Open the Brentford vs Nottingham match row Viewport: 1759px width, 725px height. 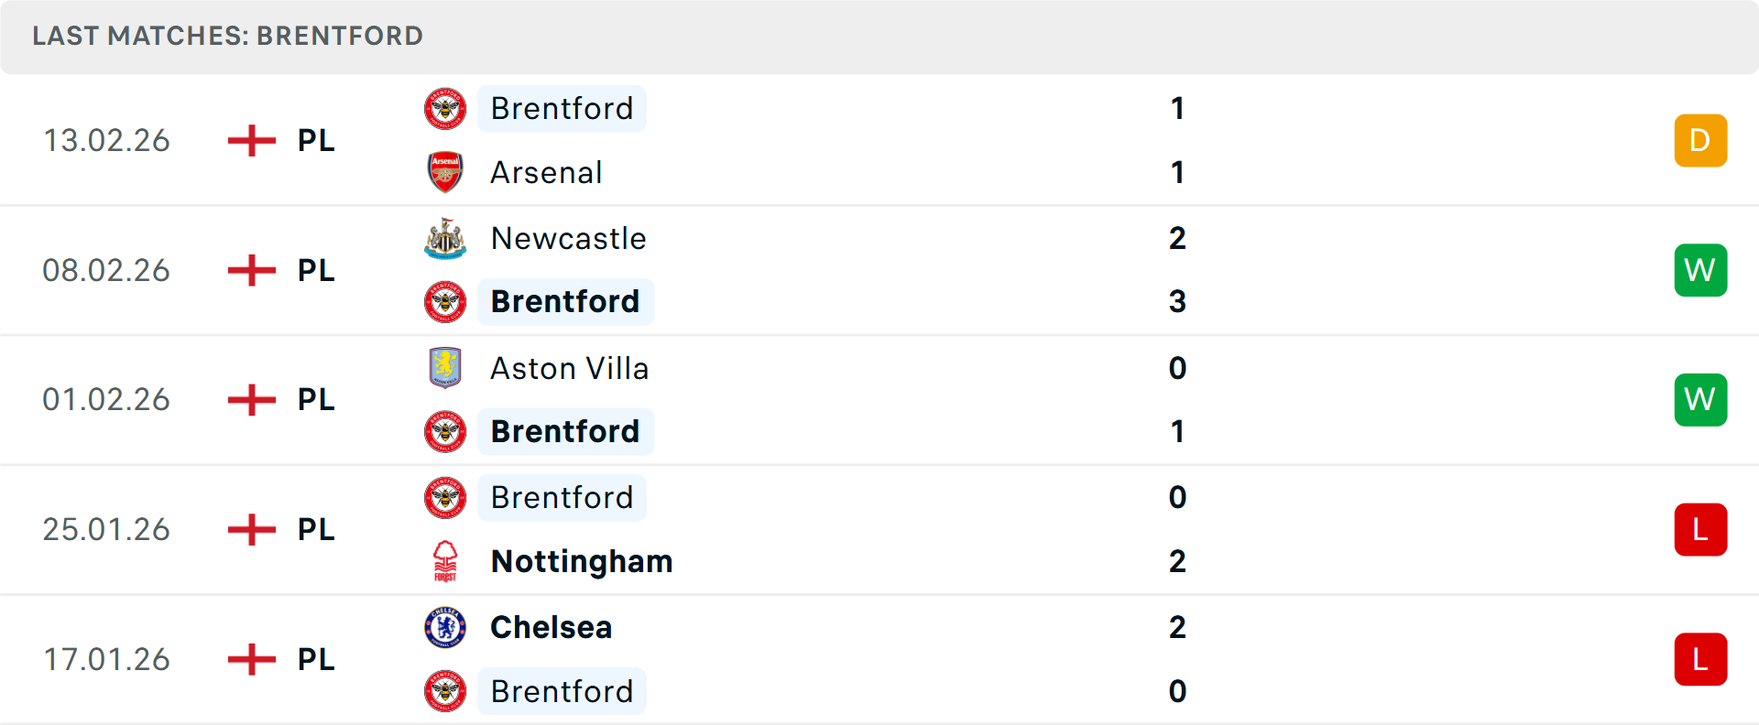(879, 529)
